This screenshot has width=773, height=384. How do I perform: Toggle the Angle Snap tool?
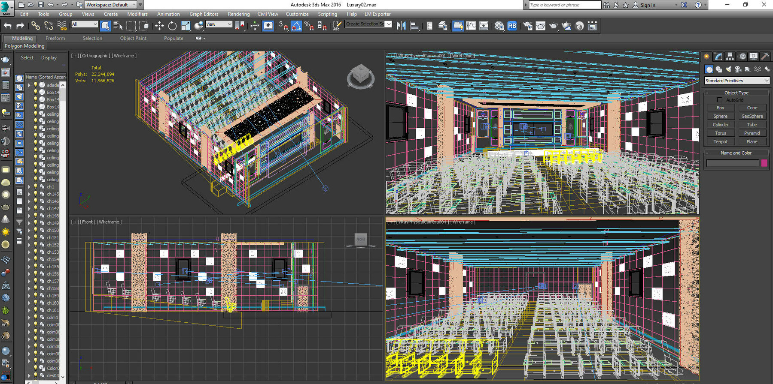[296, 26]
